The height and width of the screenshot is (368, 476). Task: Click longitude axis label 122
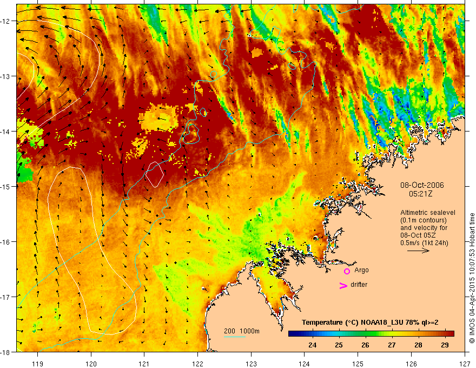[x=197, y=364]
